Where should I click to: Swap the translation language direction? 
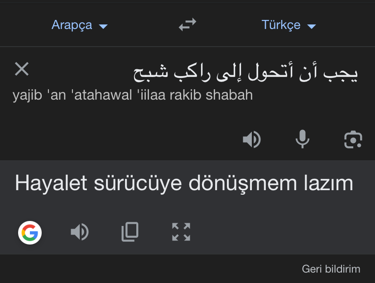point(187,25)
